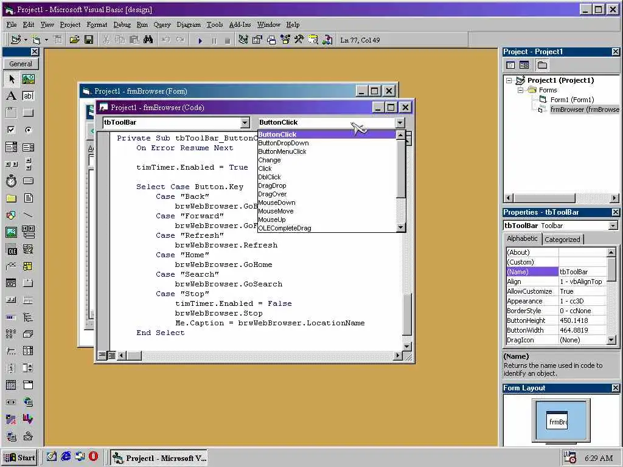Select the Shape control tool
The height and width of the screenshot is (467, 623).
click(x=11, y=215)
